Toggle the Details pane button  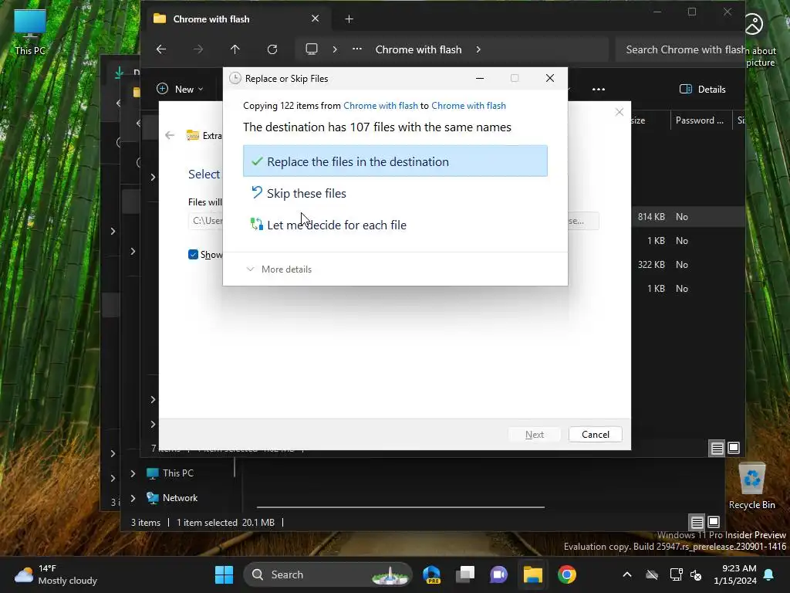coord(703,90)
